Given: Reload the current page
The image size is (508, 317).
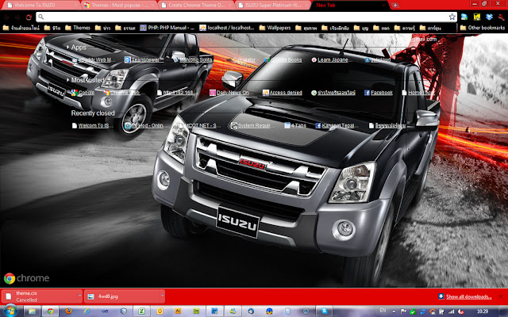Looking at the screenshot, I should [x=29, y=17].
